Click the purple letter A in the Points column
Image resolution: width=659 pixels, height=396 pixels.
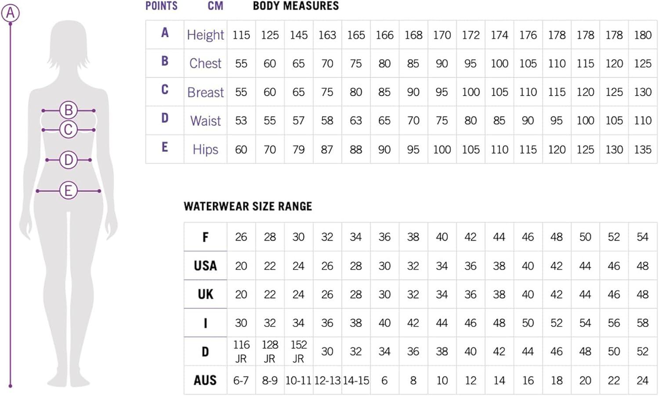tap(165, 33)
